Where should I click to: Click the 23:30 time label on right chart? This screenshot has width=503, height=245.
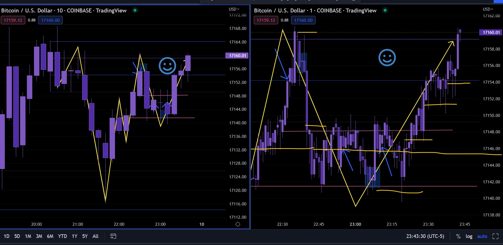[x=428, y=224]
